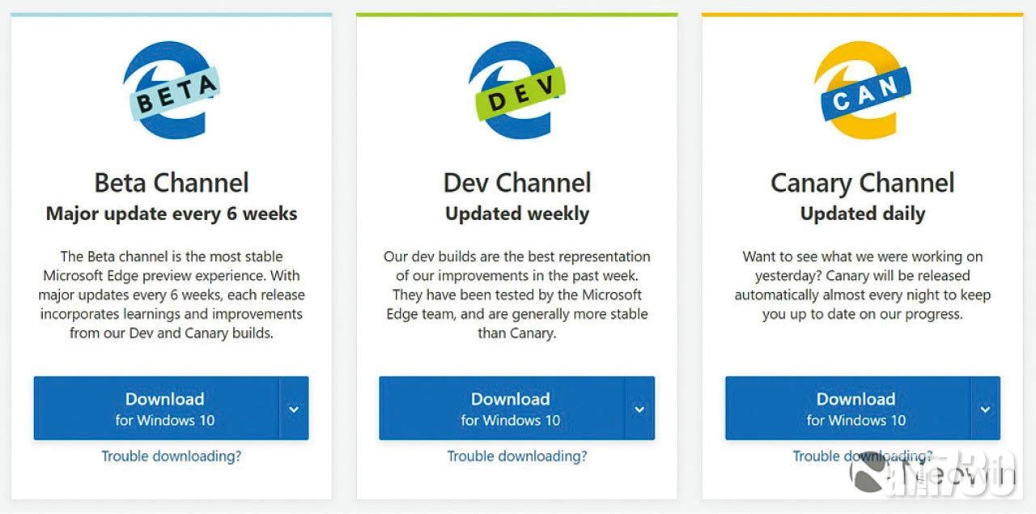Download Canary Channel for Windows 10
This screenshot has height=514, width=1036.
(x=848, y=409)
